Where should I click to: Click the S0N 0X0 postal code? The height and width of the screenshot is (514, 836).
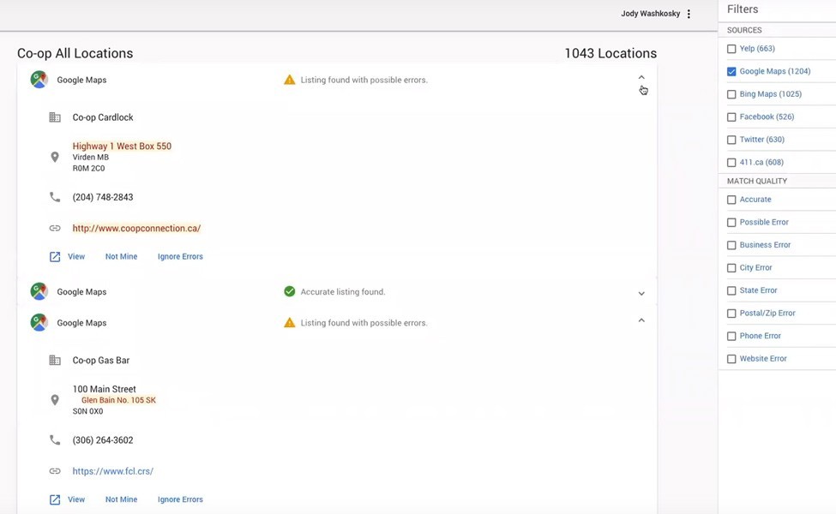[x=88, y=411]
